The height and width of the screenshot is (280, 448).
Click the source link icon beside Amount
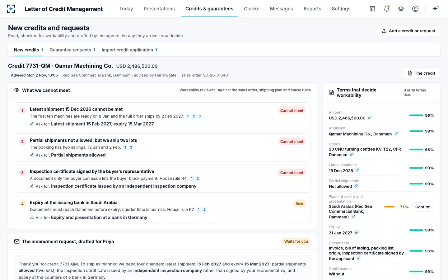click(370, 118)
